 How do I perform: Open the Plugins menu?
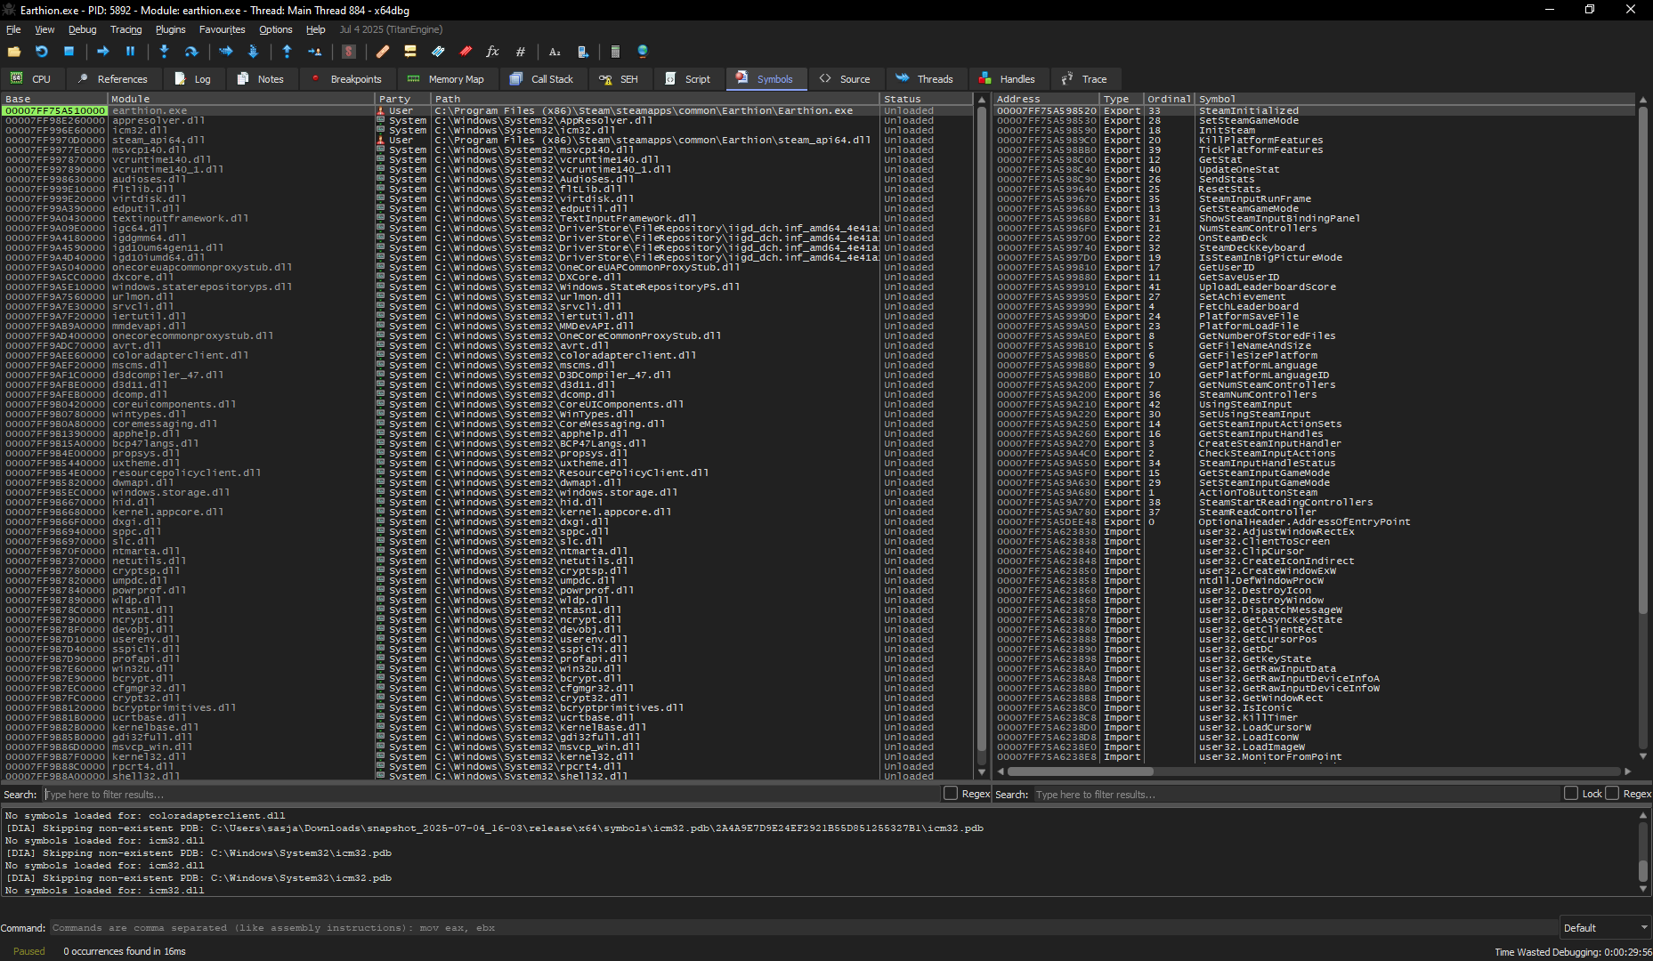(x=170, y=29)
